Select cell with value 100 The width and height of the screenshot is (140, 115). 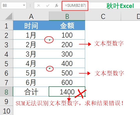[x=67, y=35]
